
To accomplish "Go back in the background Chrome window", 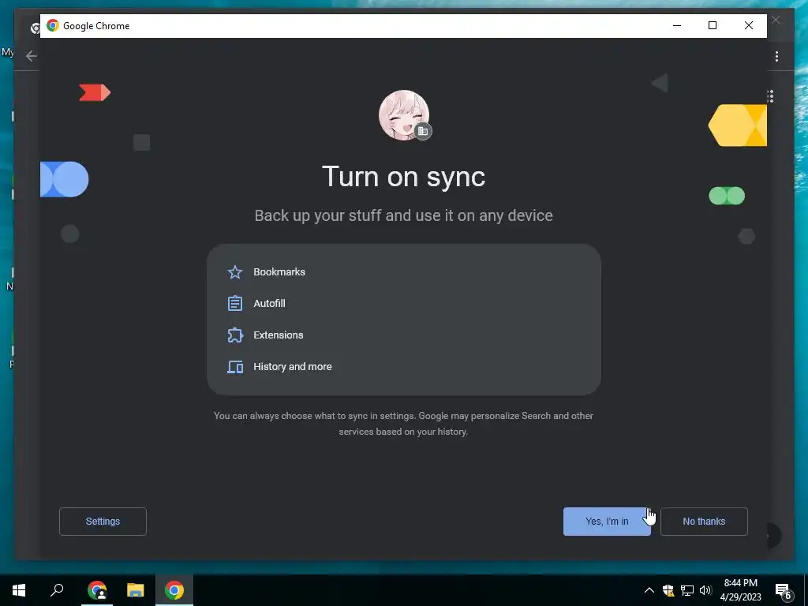I will pos(32,56).
